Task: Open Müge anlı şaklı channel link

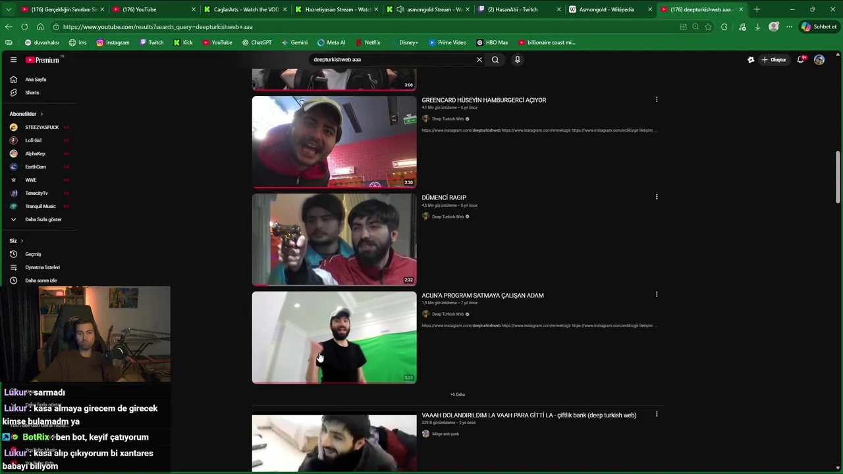Action: click(445, 434)
